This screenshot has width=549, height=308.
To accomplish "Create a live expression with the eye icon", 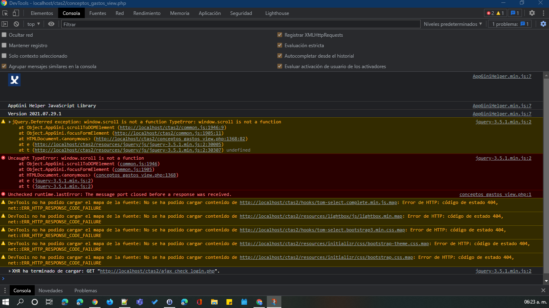I will [51, 24].
